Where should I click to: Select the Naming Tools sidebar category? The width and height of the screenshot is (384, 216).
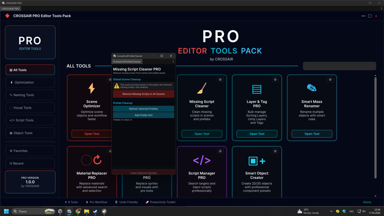[30, 95]
